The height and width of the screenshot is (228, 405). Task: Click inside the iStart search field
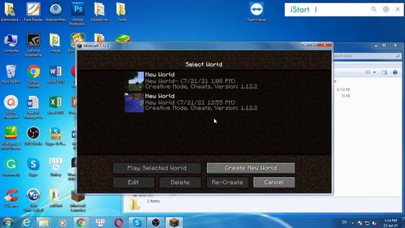[x=341, y=9]
